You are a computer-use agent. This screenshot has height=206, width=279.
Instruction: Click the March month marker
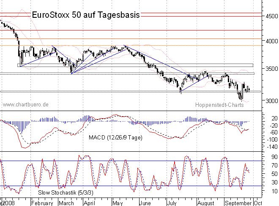click(x=66, y=203)
